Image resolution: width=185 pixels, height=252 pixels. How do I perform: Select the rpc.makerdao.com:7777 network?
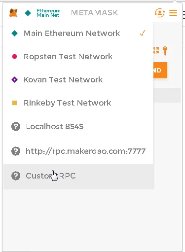coord(78,151)
